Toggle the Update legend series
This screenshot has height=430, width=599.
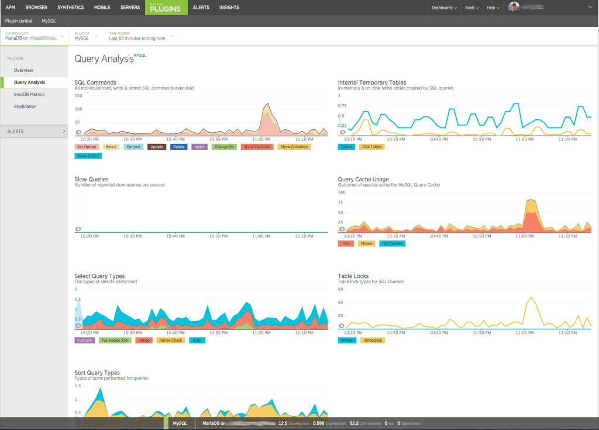(x=157, y=147)
